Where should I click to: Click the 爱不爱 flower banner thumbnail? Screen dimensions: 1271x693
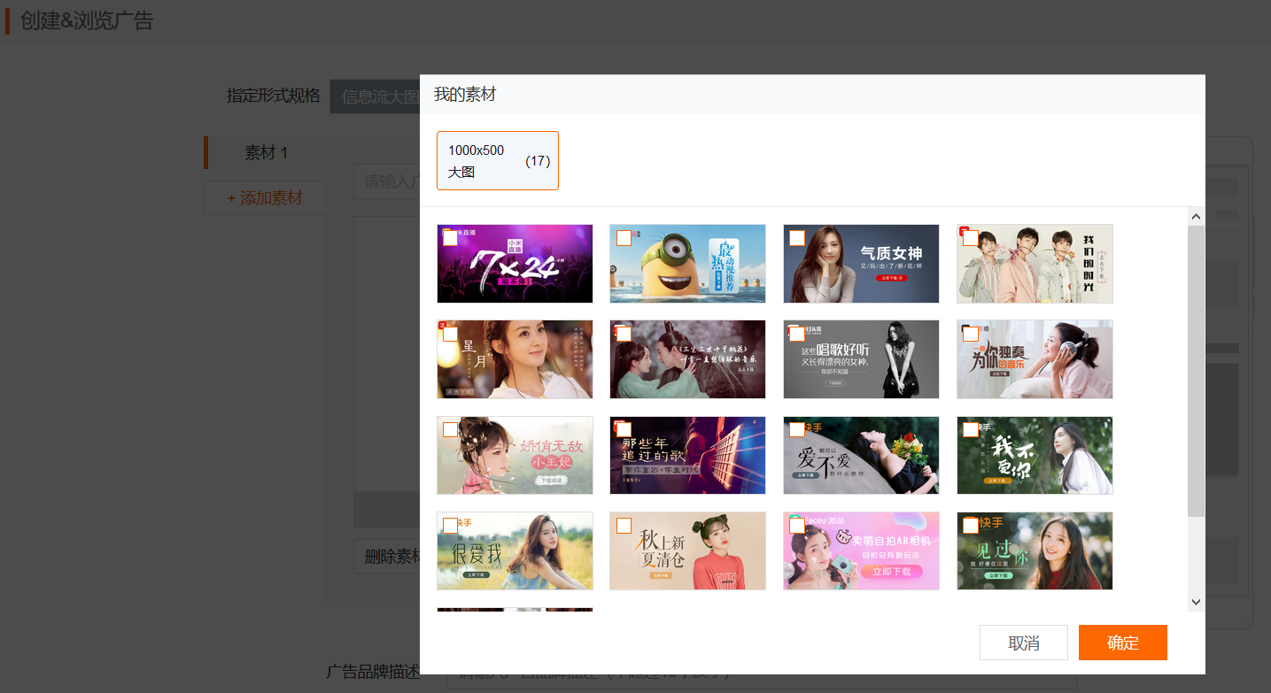click(x=861, y=455)
